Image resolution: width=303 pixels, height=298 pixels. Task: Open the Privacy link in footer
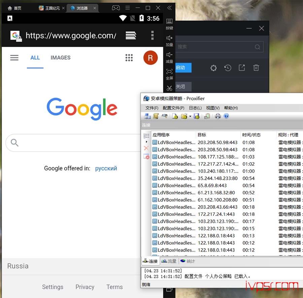pos(85,287)
